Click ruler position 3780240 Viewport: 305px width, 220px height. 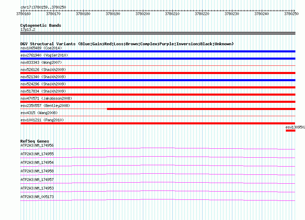(x=261, y=14)
